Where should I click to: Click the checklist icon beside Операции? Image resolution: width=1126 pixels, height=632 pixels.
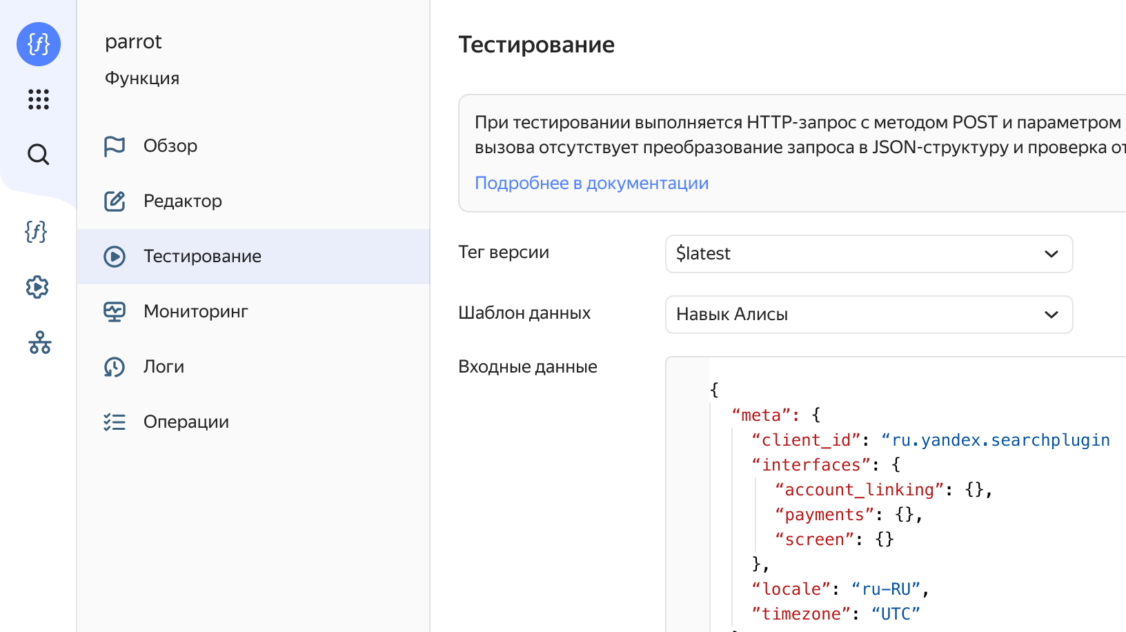[x=115, y=422]
